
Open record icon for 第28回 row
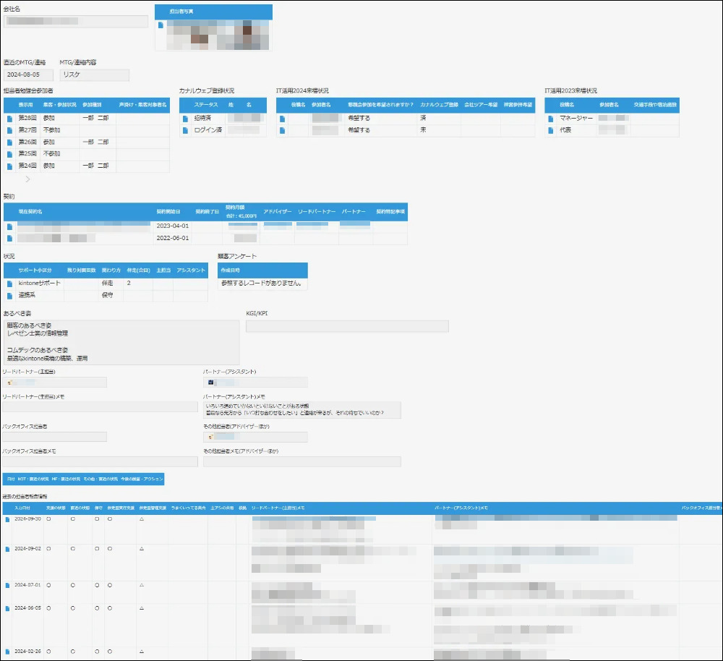9,119
